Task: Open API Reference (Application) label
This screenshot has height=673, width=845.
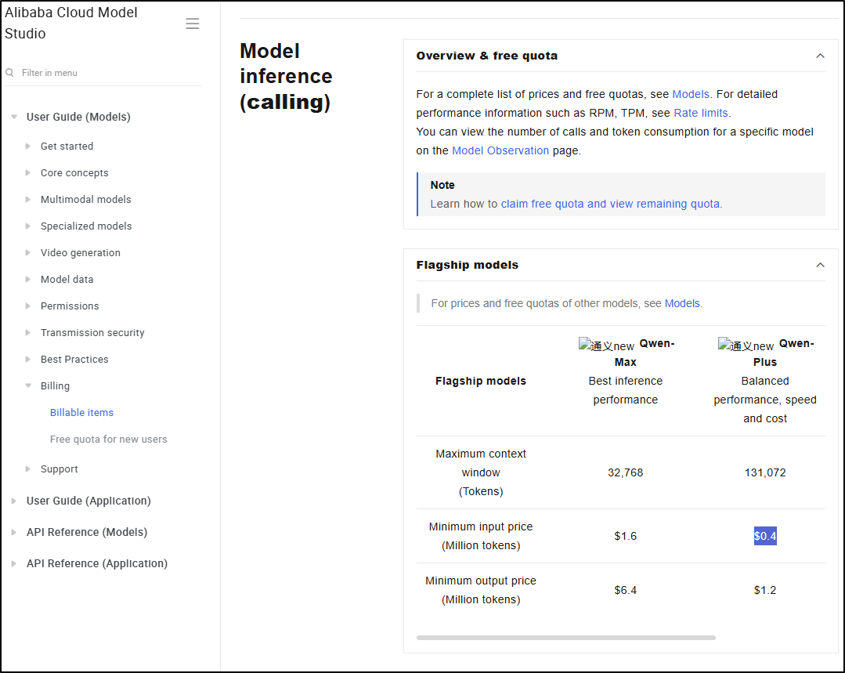Action: (x=97, y=563)
